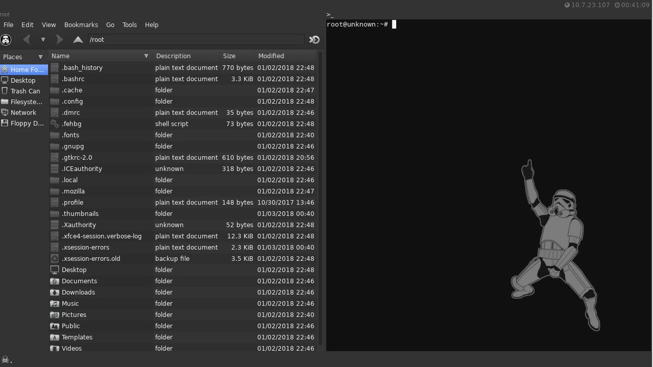Go forward with the right arrow button
653x367 pixels.
point(59,40)
